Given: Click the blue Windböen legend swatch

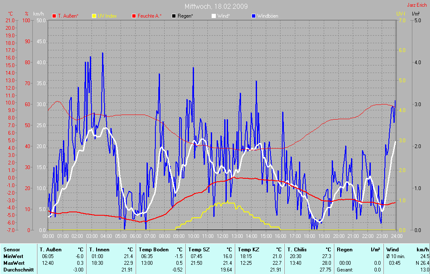Looking at the screenshot, I should [253, 16].
